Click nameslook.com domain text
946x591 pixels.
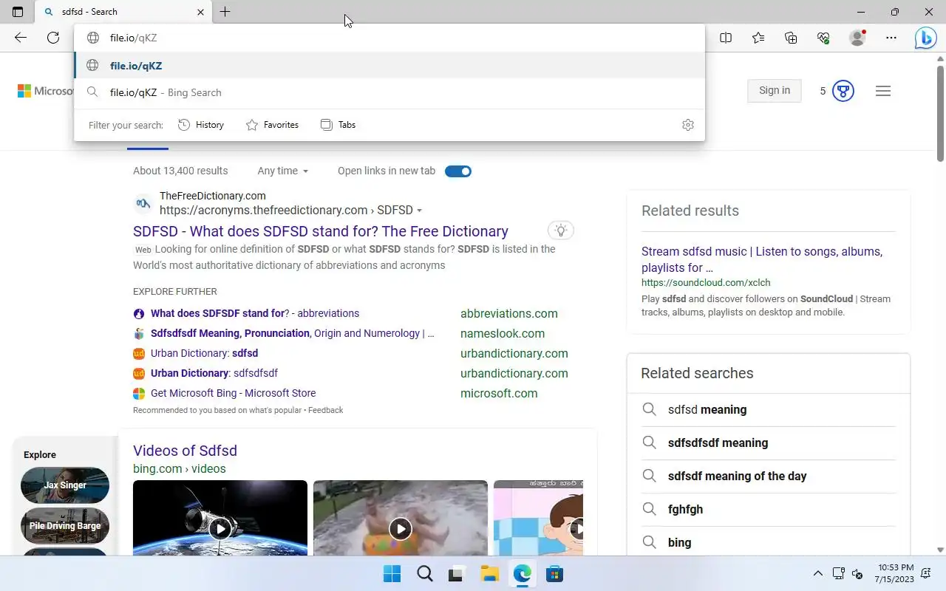click(503, 333)
